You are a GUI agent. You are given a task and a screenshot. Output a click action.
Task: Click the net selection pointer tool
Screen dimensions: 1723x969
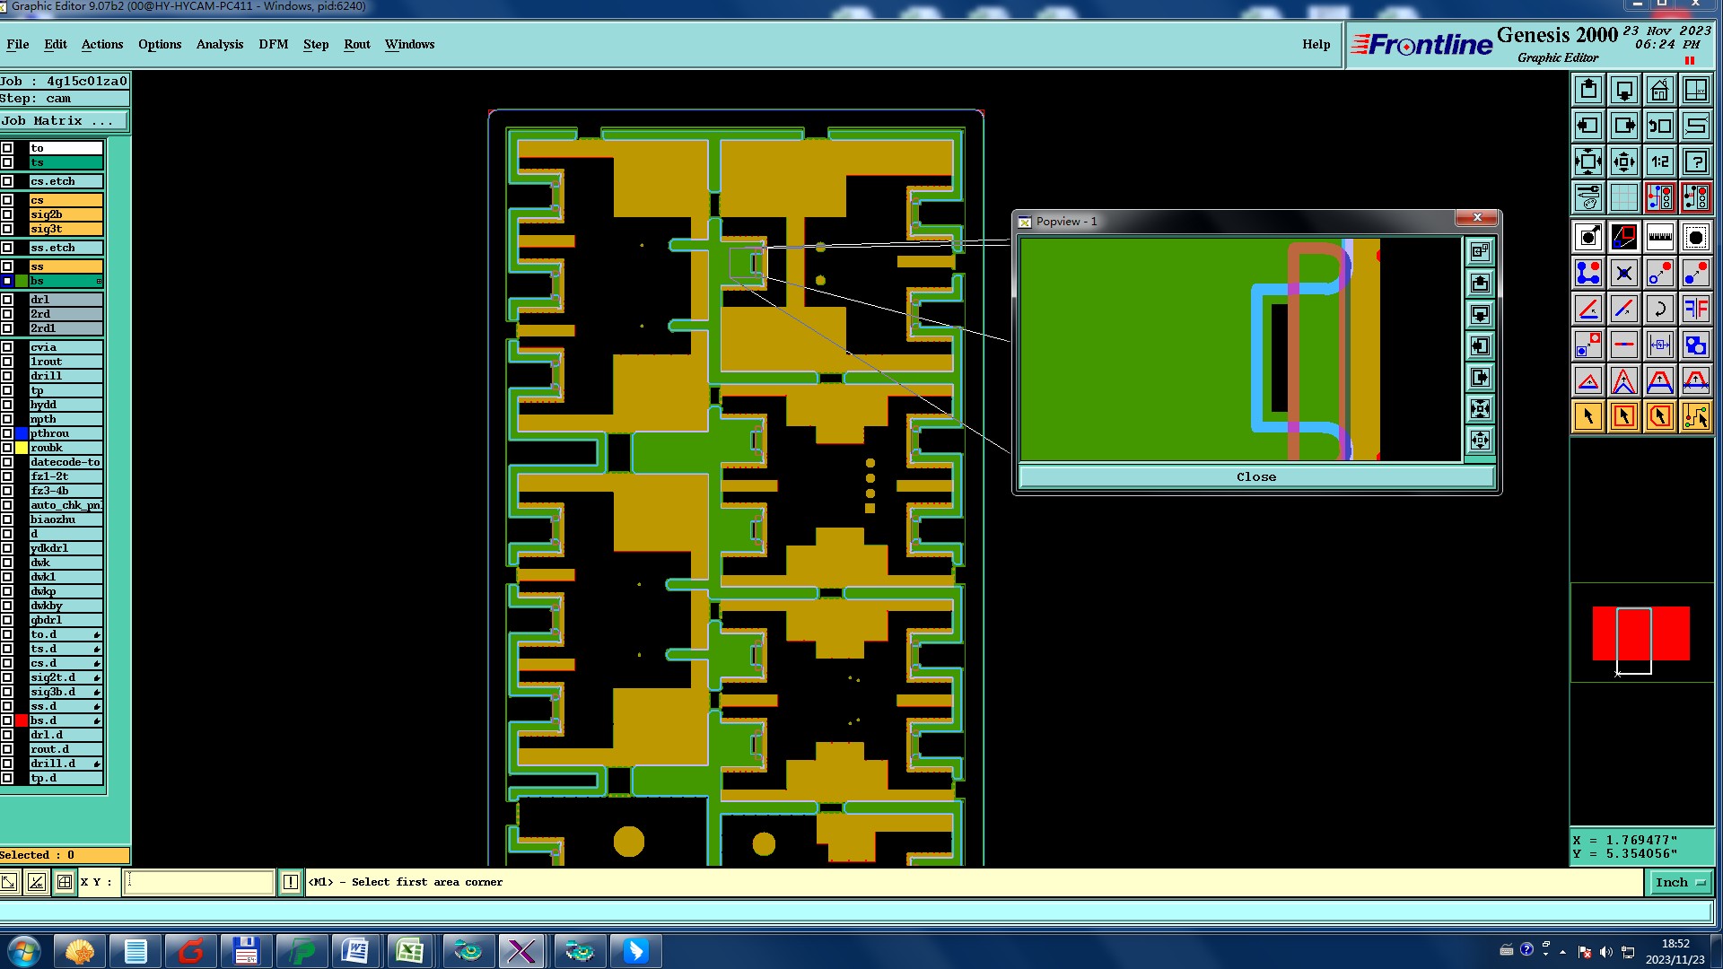point(1695,416)
